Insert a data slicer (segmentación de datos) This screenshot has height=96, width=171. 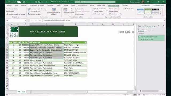54,11
